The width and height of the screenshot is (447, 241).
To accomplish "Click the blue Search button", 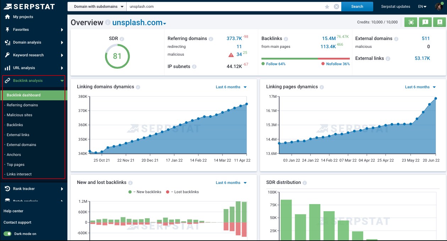I will 357,6.
